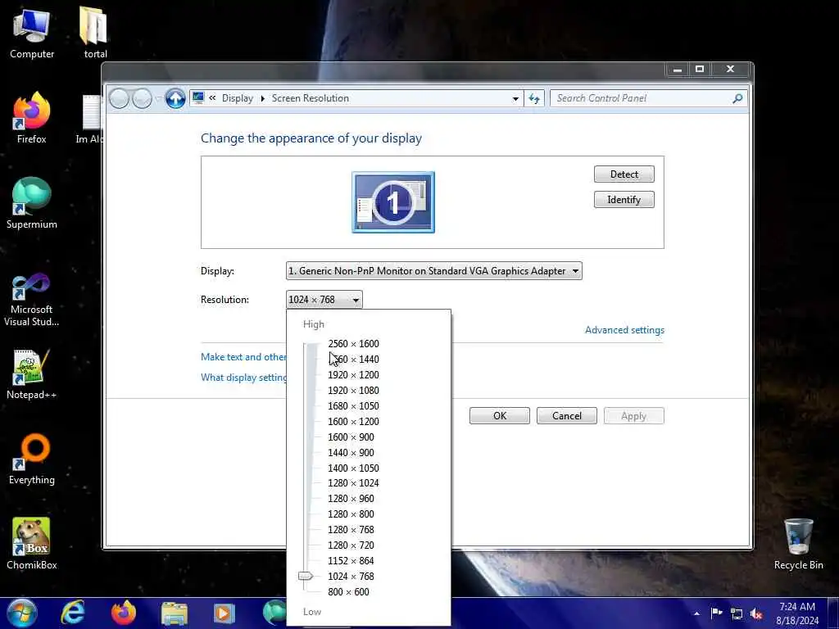This screenshot has height=629, width=839.
Task: Select 1152 × 864 resolution
Action: coord(351,560)
